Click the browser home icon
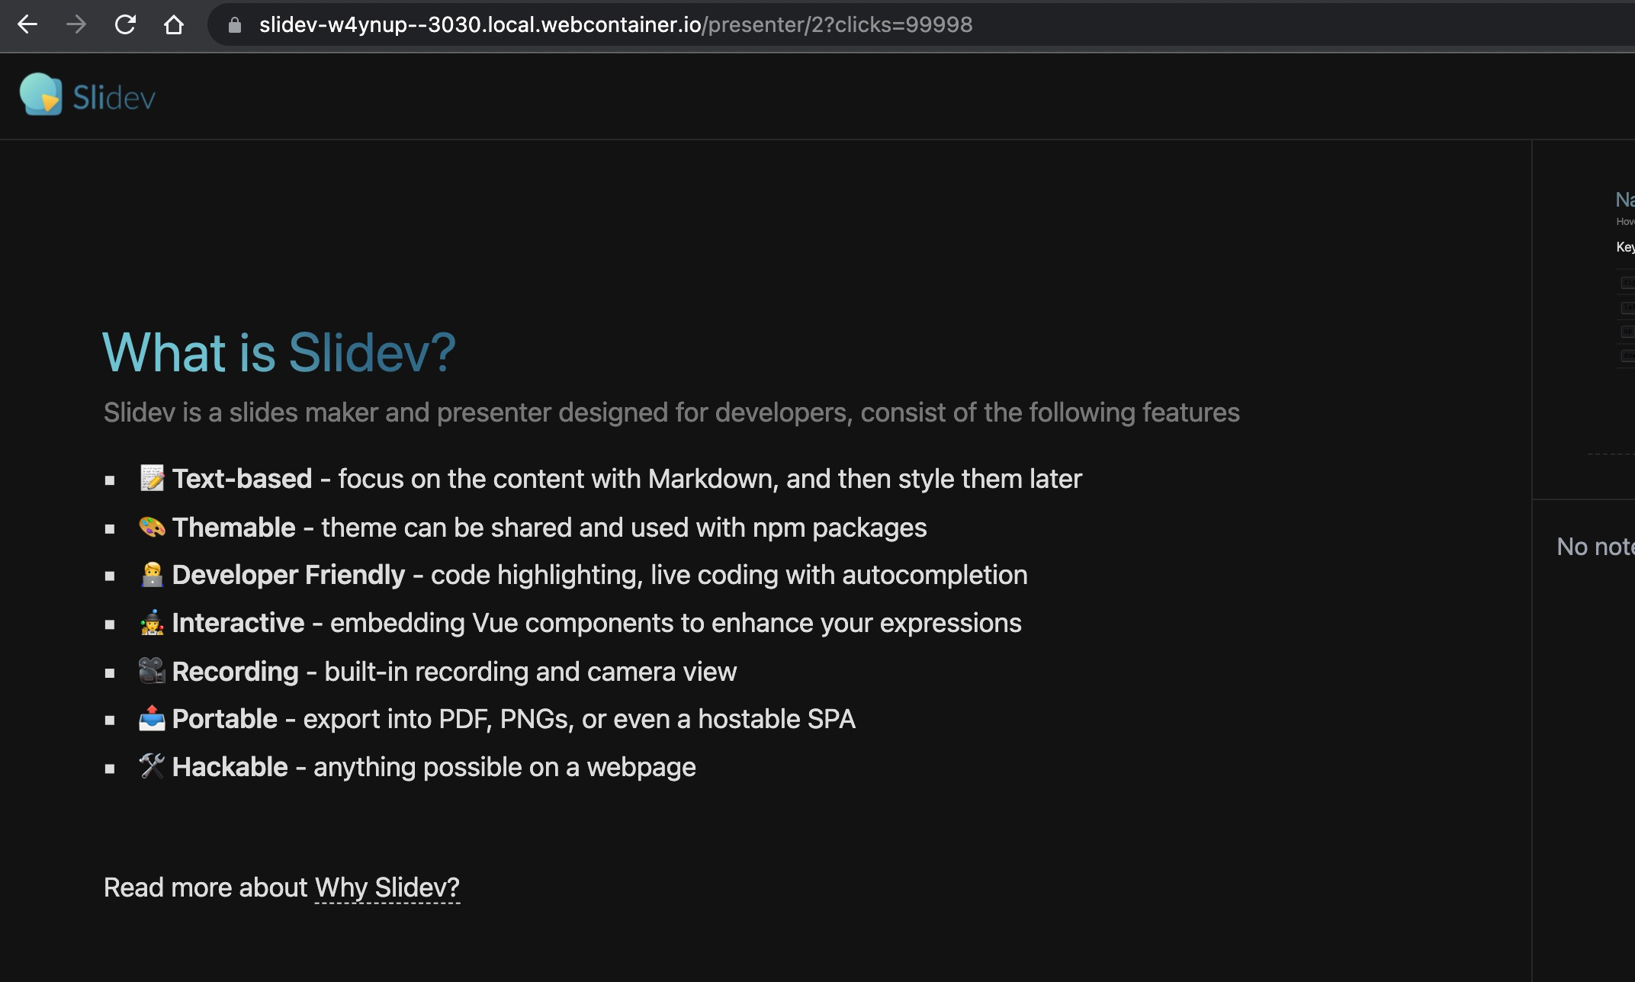The image size is (1635, 982). [x=175, y=25]
